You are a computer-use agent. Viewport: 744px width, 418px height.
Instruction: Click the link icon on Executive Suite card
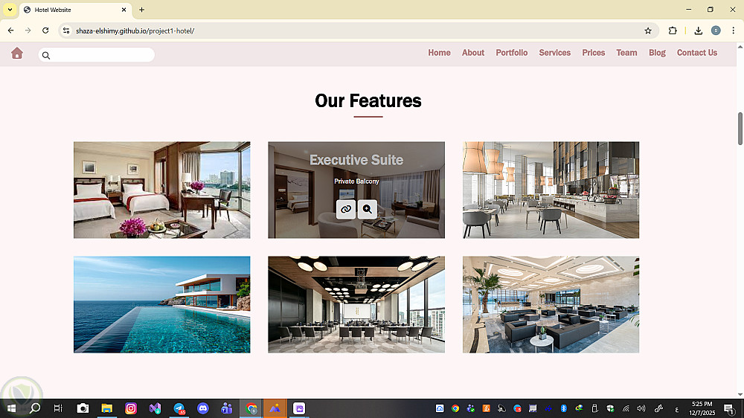[346, 209]
